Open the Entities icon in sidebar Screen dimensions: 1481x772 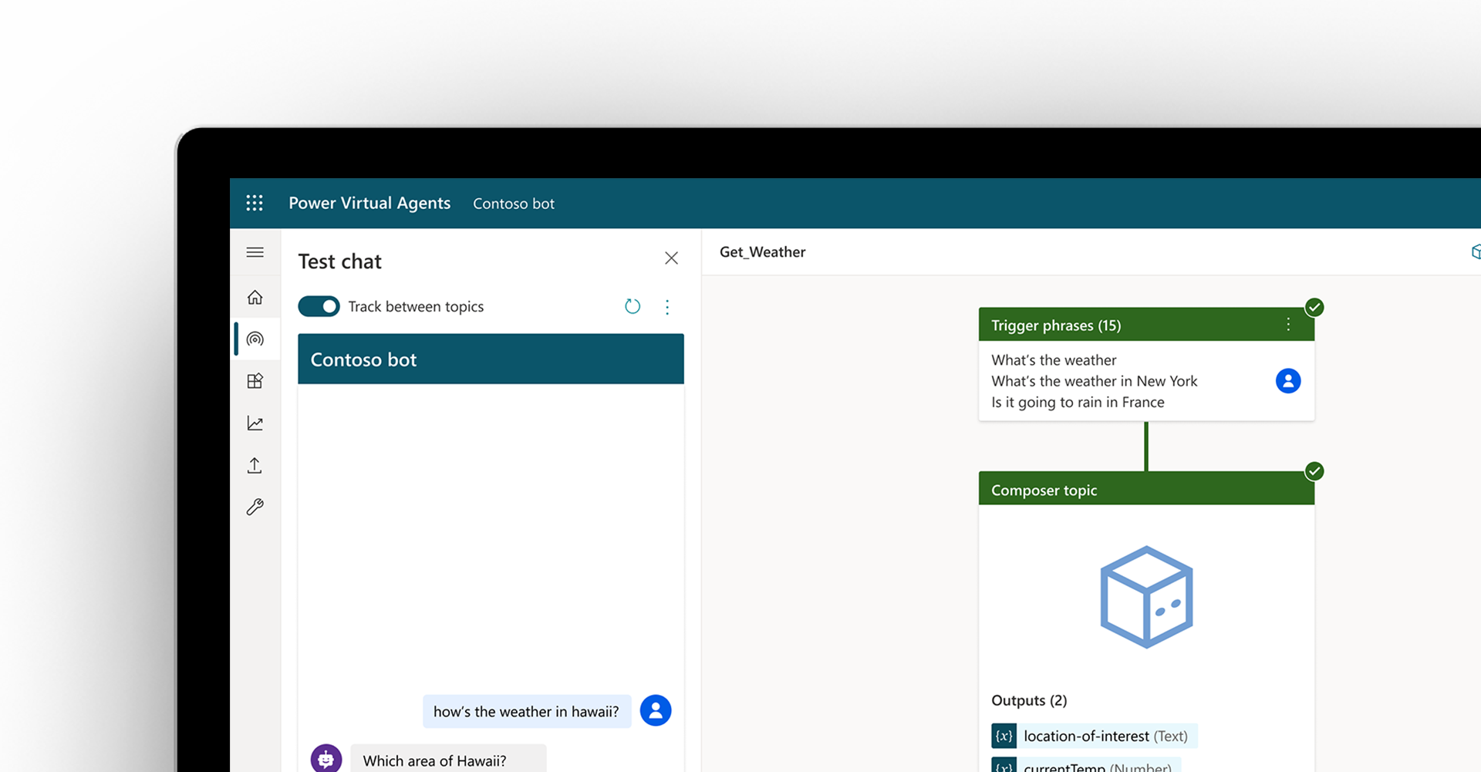[x=255, y=381]
